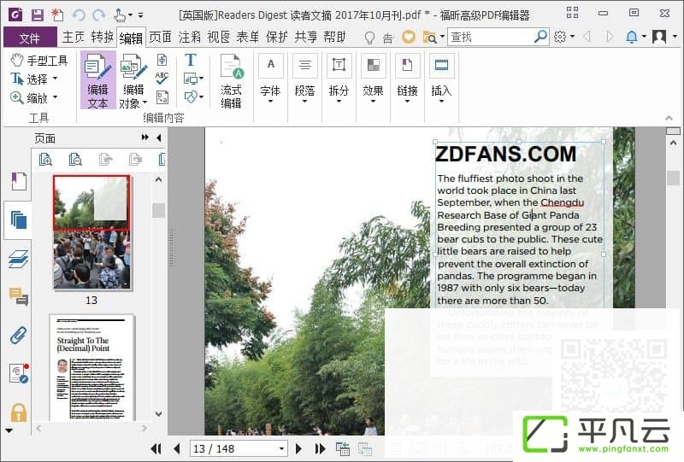Open the 插入 insert group

[x=441, y=79]
